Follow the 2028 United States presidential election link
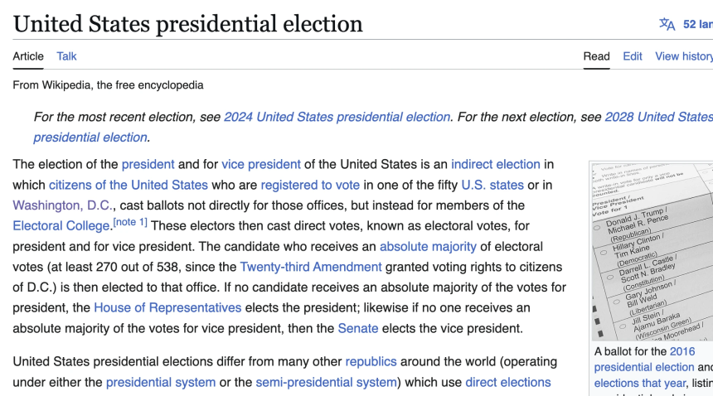 click(x=658, y=117)
